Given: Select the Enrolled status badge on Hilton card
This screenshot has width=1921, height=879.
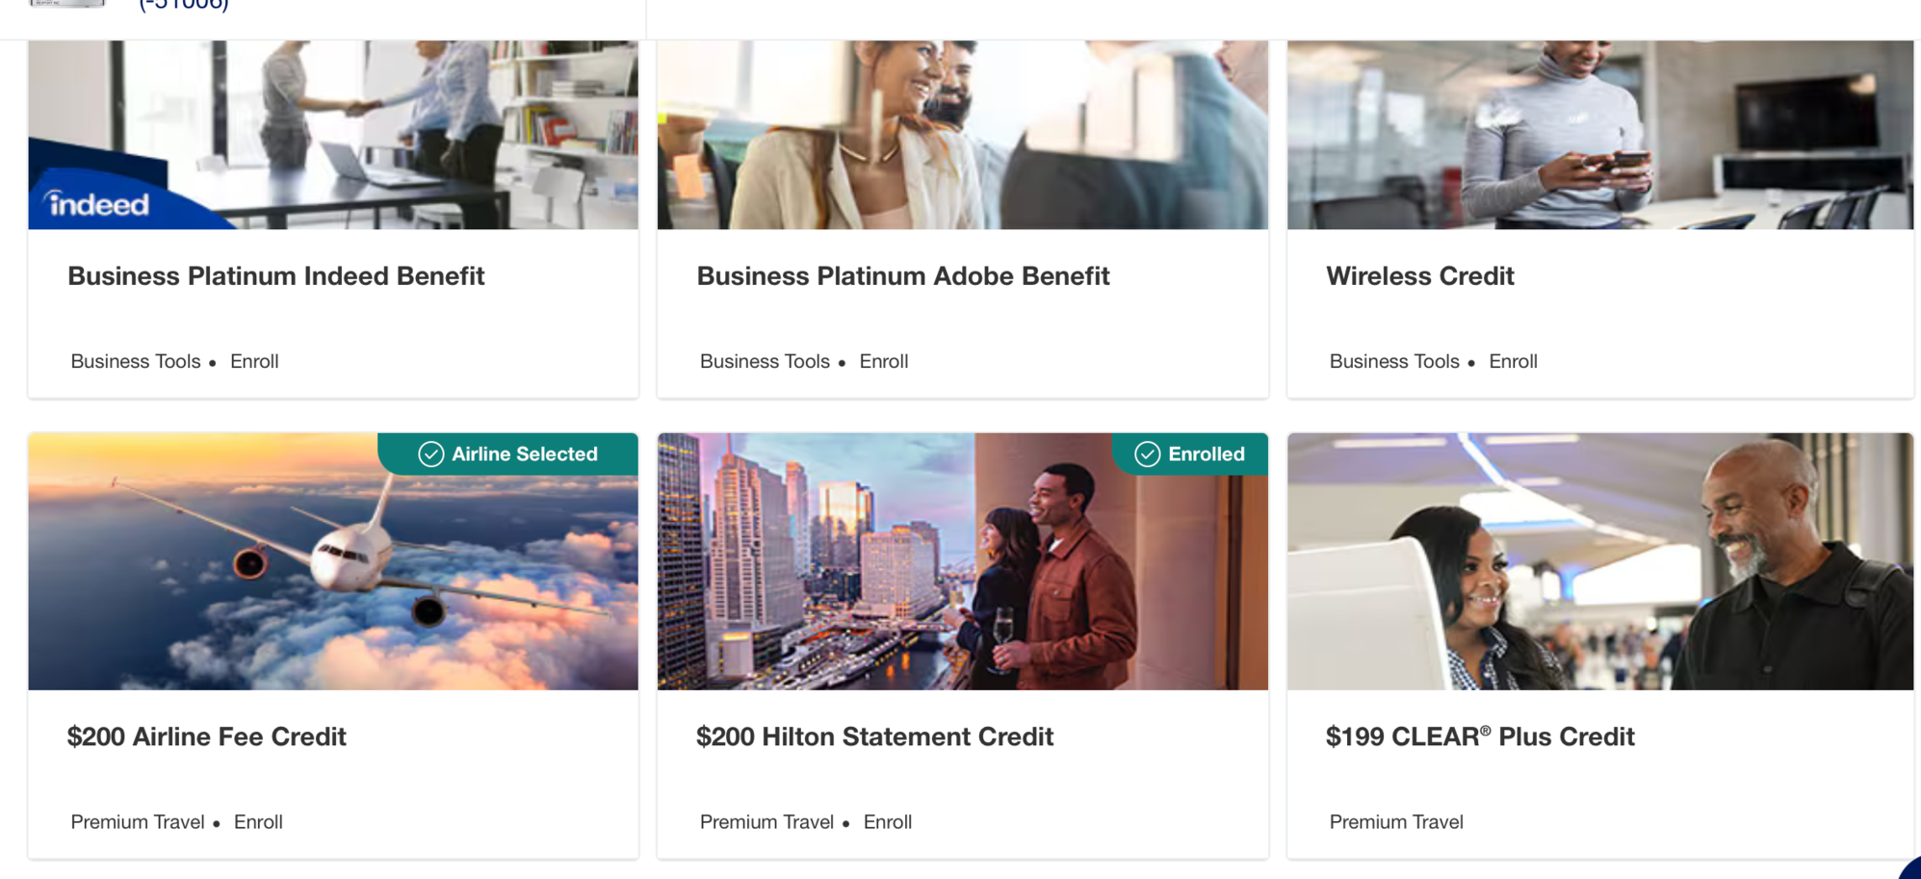Looking at the screenshot, I should pos(1190,453).
